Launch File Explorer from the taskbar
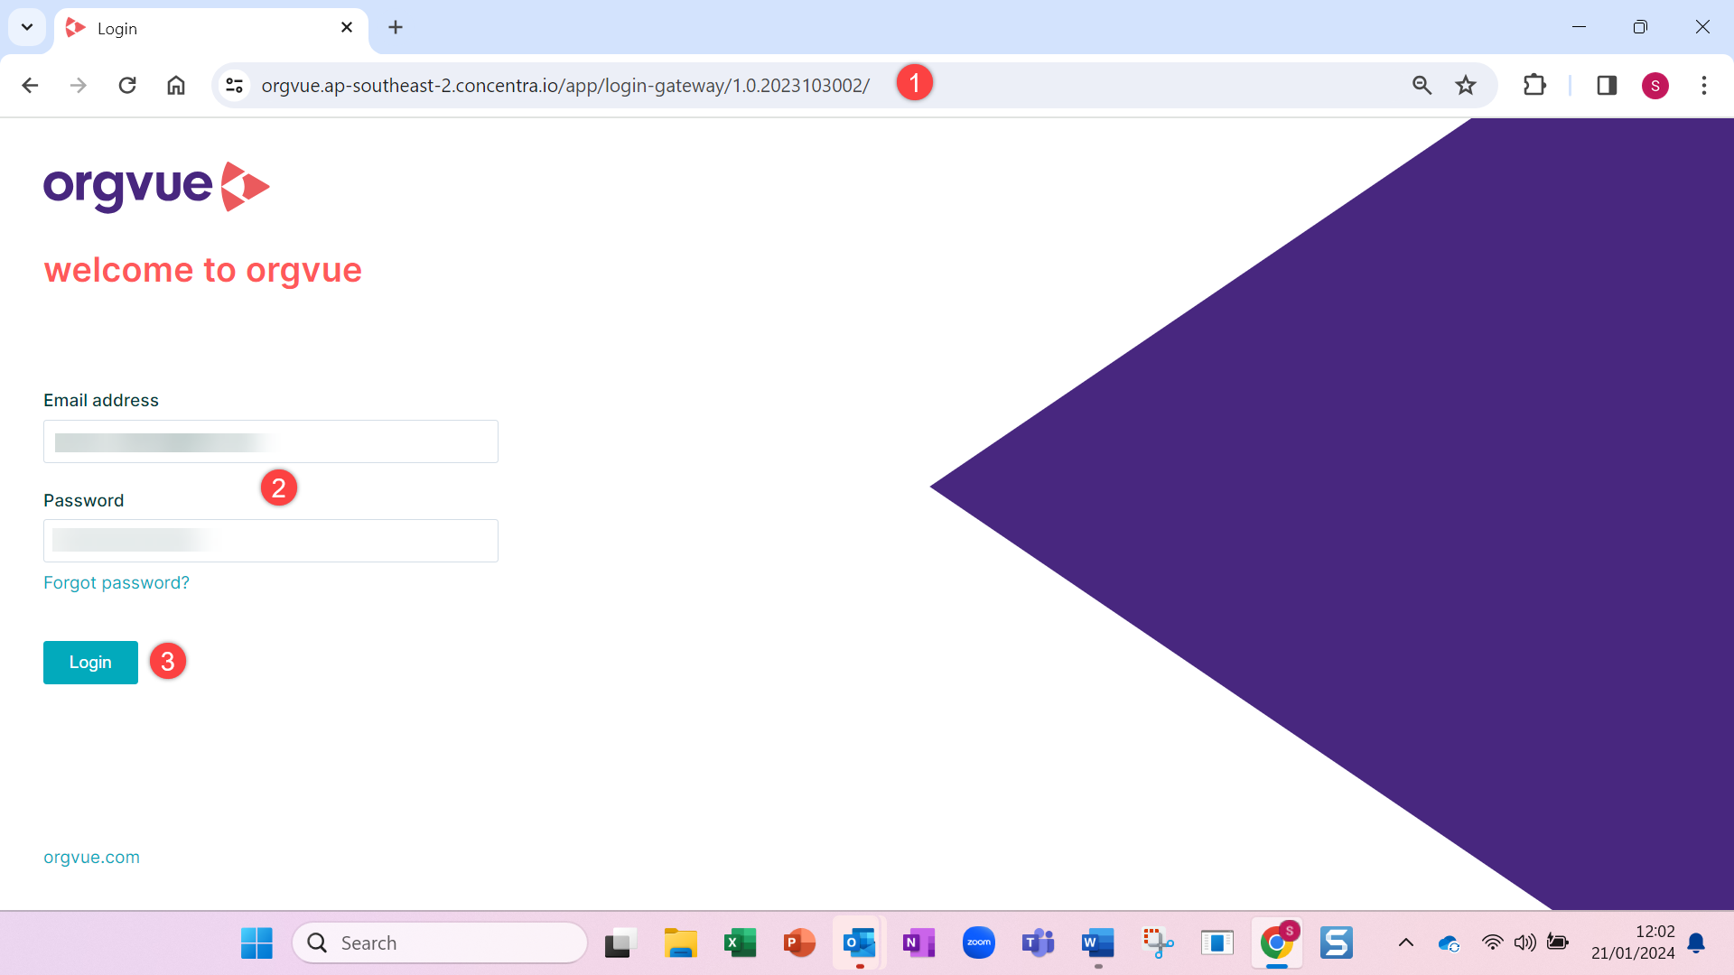The image size is (1734, 975). [680, 943]
